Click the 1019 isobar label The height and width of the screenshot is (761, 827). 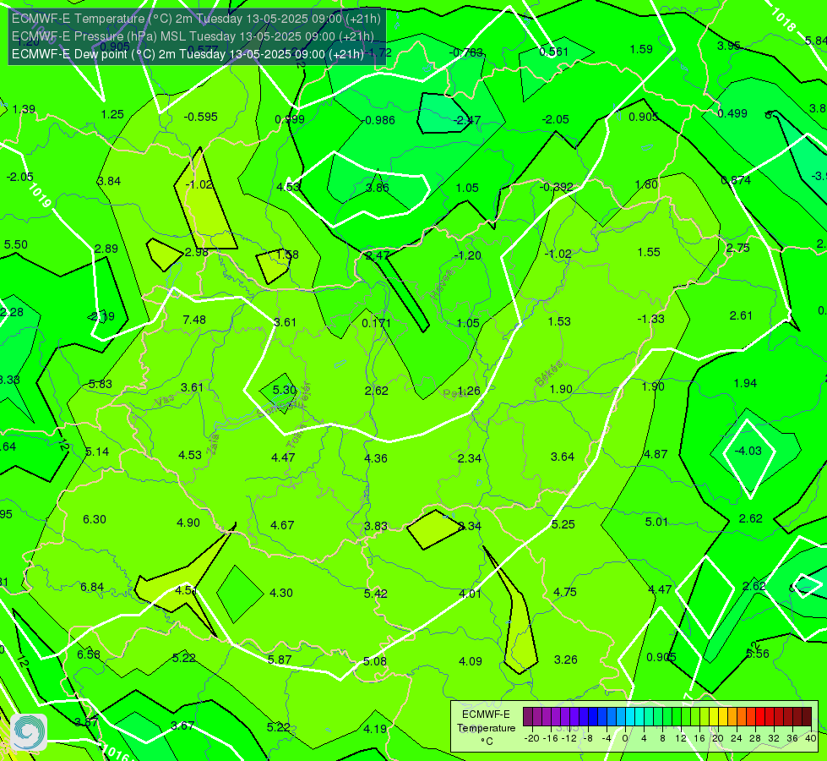[40, 195]
